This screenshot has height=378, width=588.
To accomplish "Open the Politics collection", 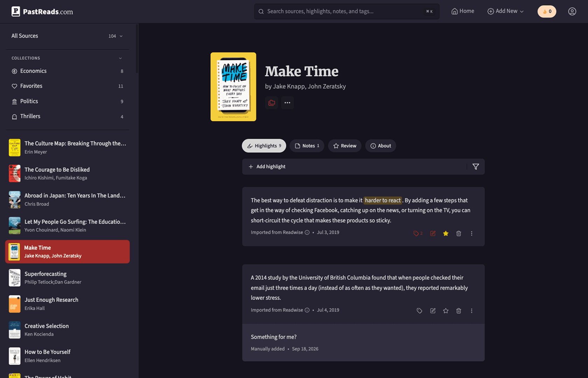I will (x=67, y=101).
